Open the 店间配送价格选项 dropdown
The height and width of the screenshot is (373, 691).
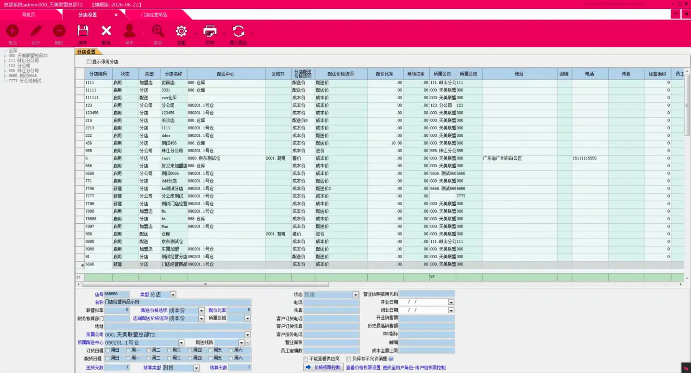tap(201, 318)
